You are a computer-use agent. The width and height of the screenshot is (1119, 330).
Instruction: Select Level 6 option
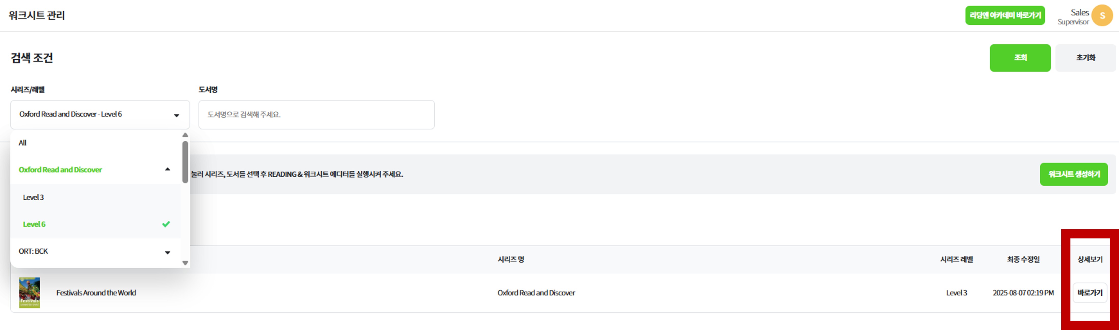34,224
